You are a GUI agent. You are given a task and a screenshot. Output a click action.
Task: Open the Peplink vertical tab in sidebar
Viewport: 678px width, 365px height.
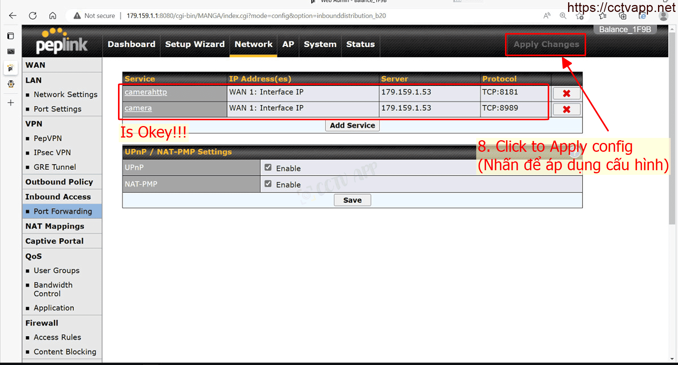11,68
